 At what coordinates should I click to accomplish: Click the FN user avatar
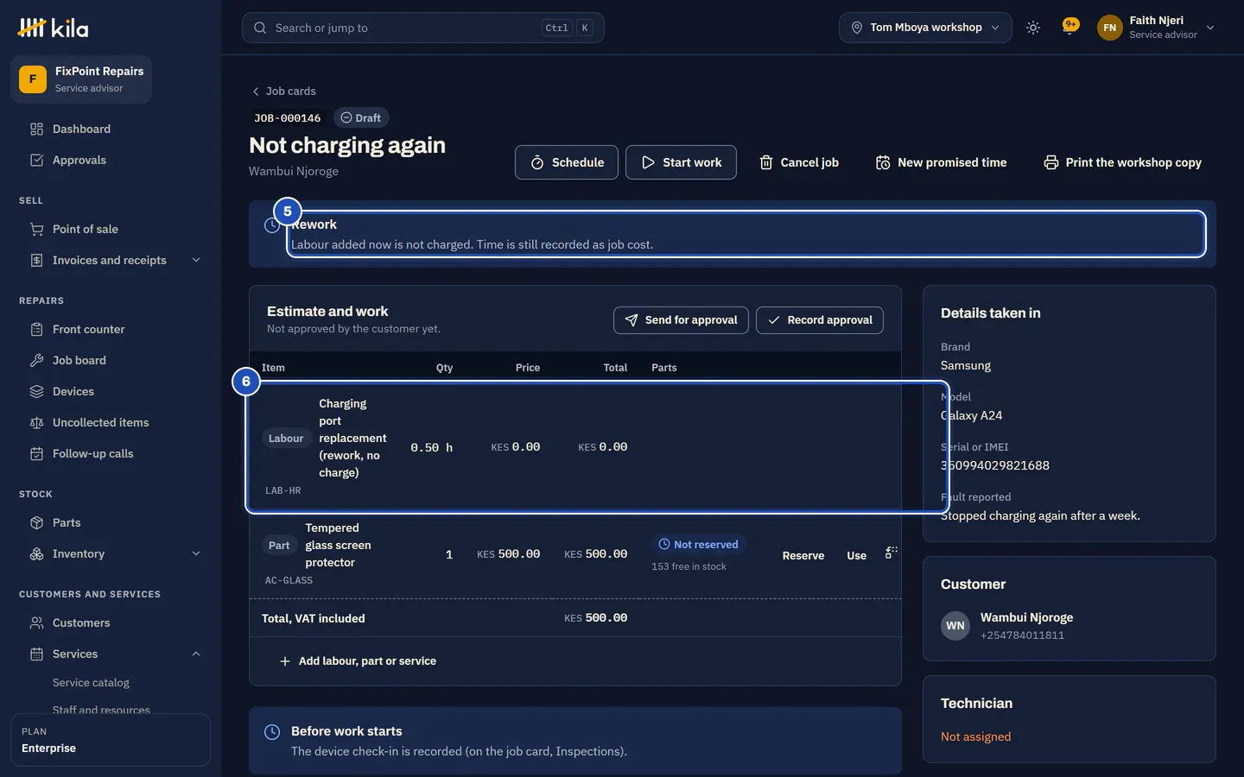point(1109,28)
